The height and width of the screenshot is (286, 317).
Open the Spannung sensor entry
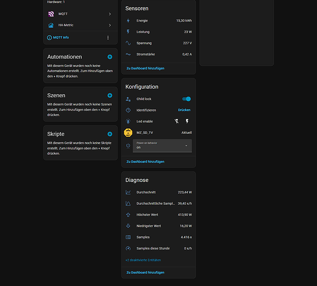pos(158,43)
